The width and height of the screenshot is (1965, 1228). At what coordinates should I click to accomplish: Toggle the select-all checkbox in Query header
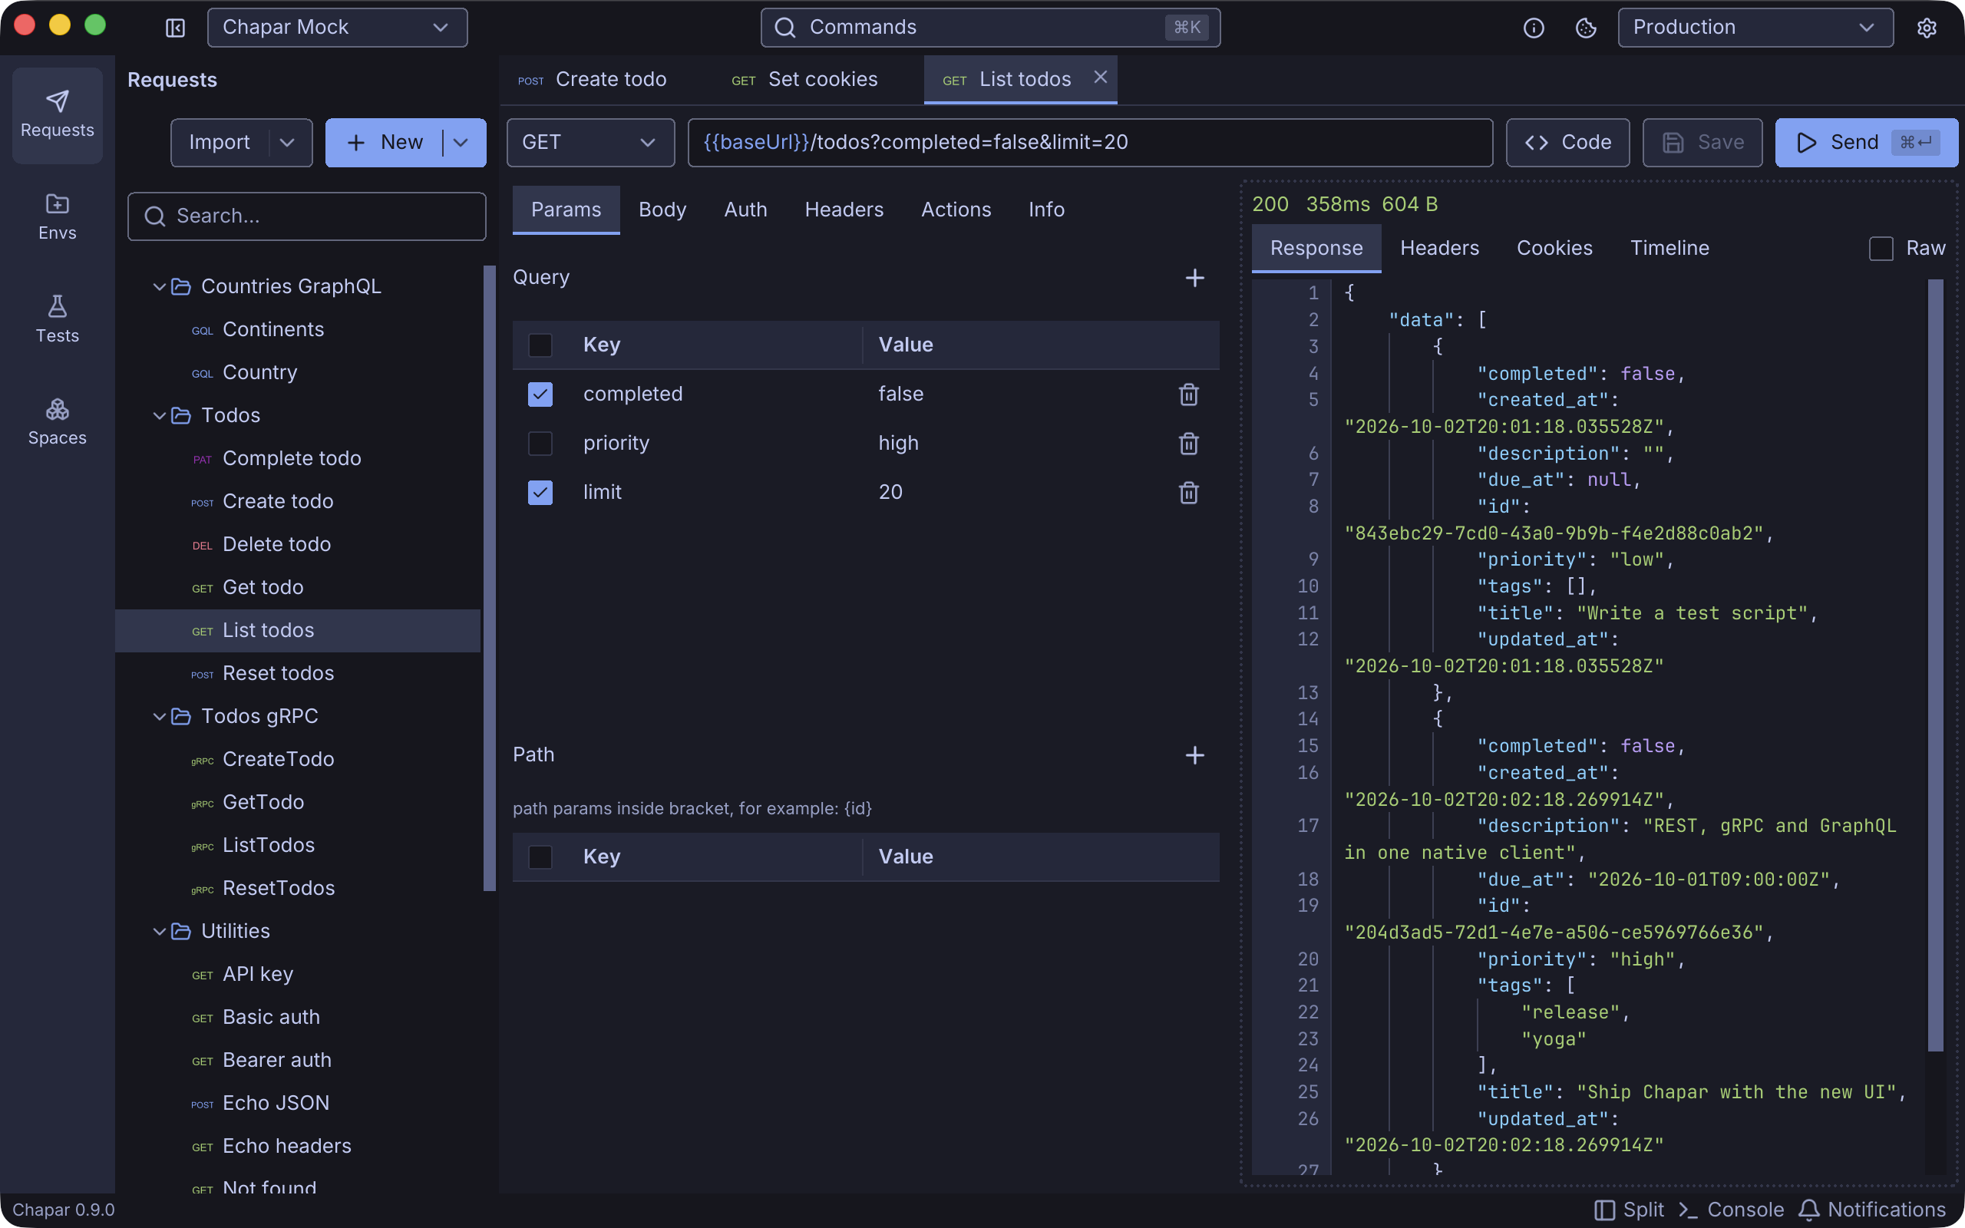540,345
